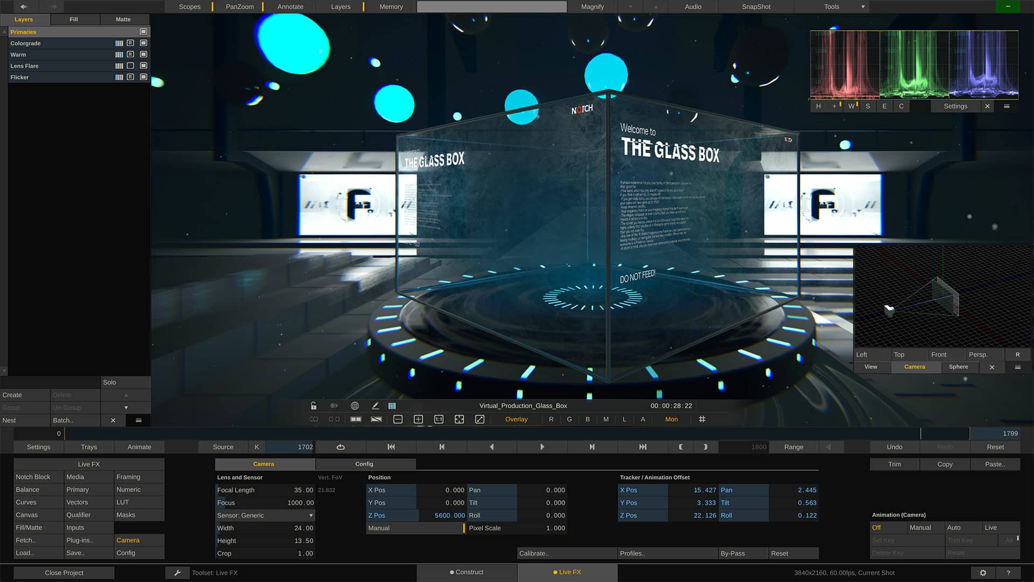This screenshot has height=582, width=1034.
Task: Open the settings gear at the bottom right
Action: coord(983,573)
